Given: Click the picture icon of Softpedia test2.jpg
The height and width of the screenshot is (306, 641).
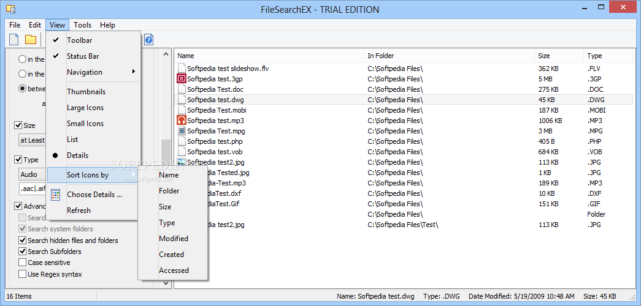Looking at the screenshot, I should pos(182,162).
